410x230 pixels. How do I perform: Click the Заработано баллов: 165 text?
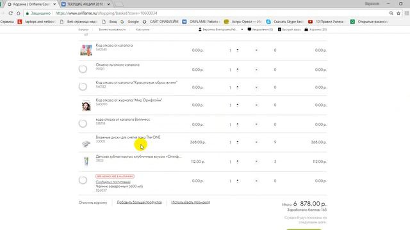coord(307,210)
